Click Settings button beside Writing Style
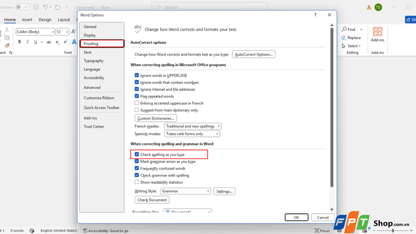The height and width of the screenshot is (234, 416). point(225,191)
